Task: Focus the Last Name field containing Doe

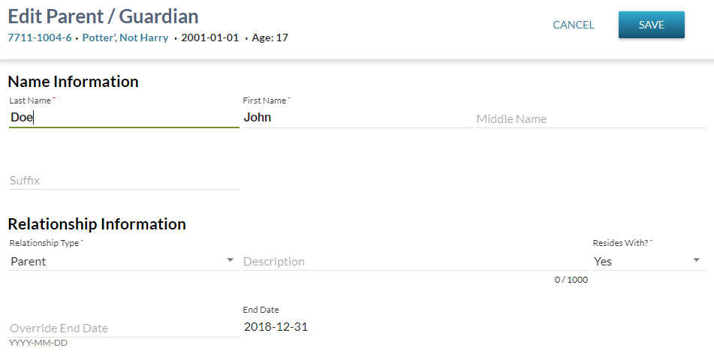Action: (x=124, y=118)
